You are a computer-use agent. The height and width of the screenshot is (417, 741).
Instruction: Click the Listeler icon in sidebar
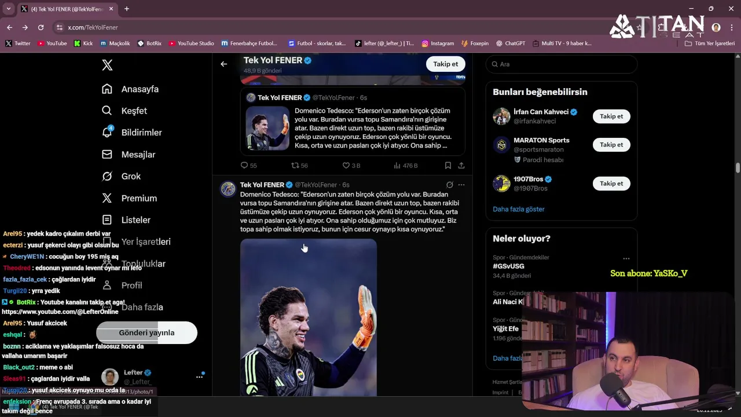[107, 220]
